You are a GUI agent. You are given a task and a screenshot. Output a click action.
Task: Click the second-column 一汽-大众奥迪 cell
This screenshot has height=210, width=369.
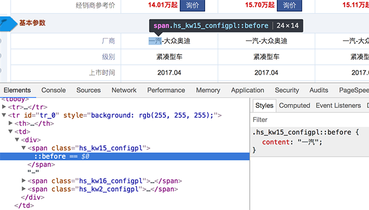(x=266, y=41)
